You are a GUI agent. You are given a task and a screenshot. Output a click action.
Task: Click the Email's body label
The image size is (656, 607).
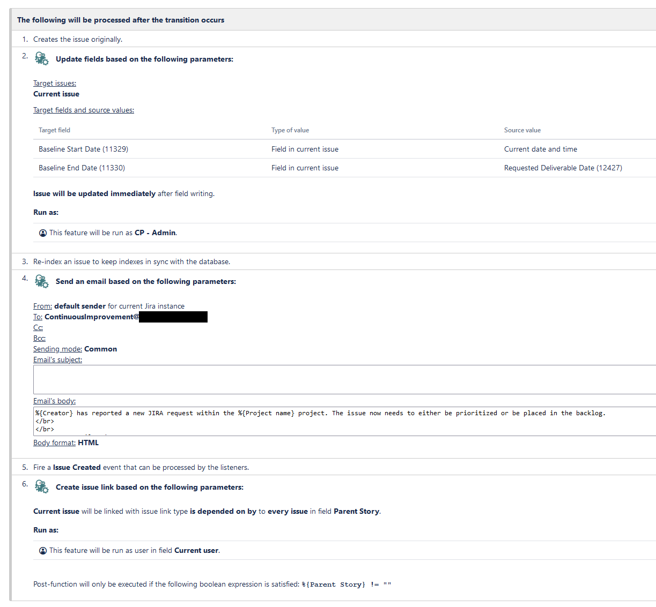tap(54, 401)
